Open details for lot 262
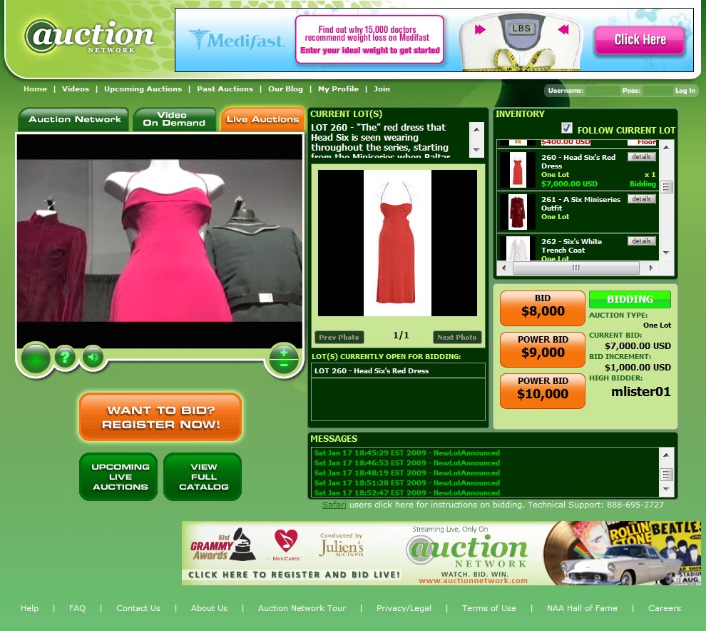 [x=641, y=241]
